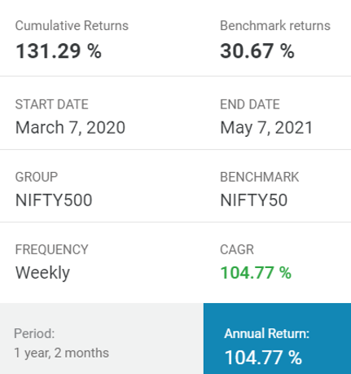Click the 30.67 % benchmark returns value
Screen dimensions: 351x374
coord(257,51)
